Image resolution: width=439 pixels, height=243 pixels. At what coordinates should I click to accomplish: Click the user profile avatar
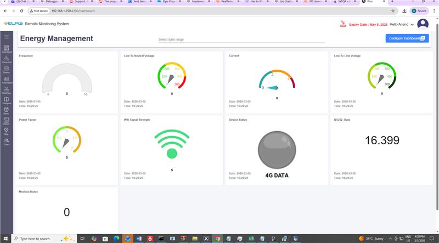(x=423, y=24)
